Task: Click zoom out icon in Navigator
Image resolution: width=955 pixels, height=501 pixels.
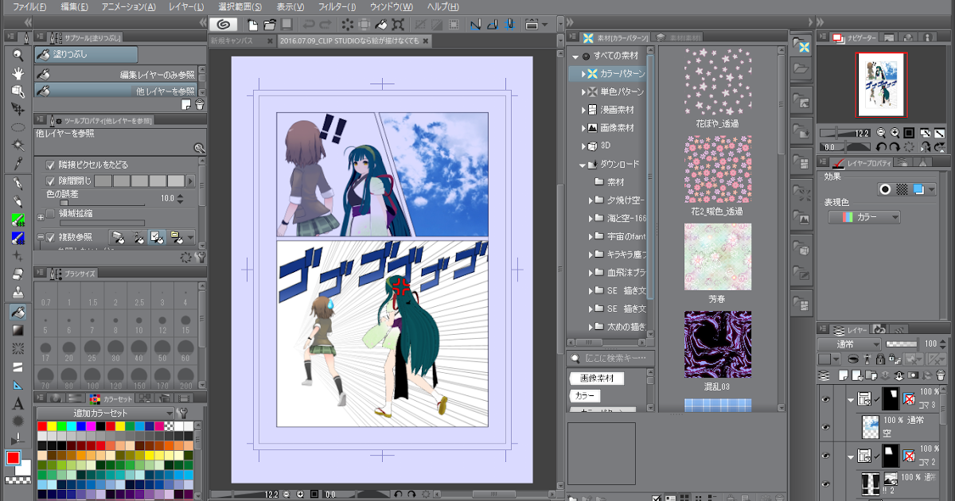Action: pos(881,133)
